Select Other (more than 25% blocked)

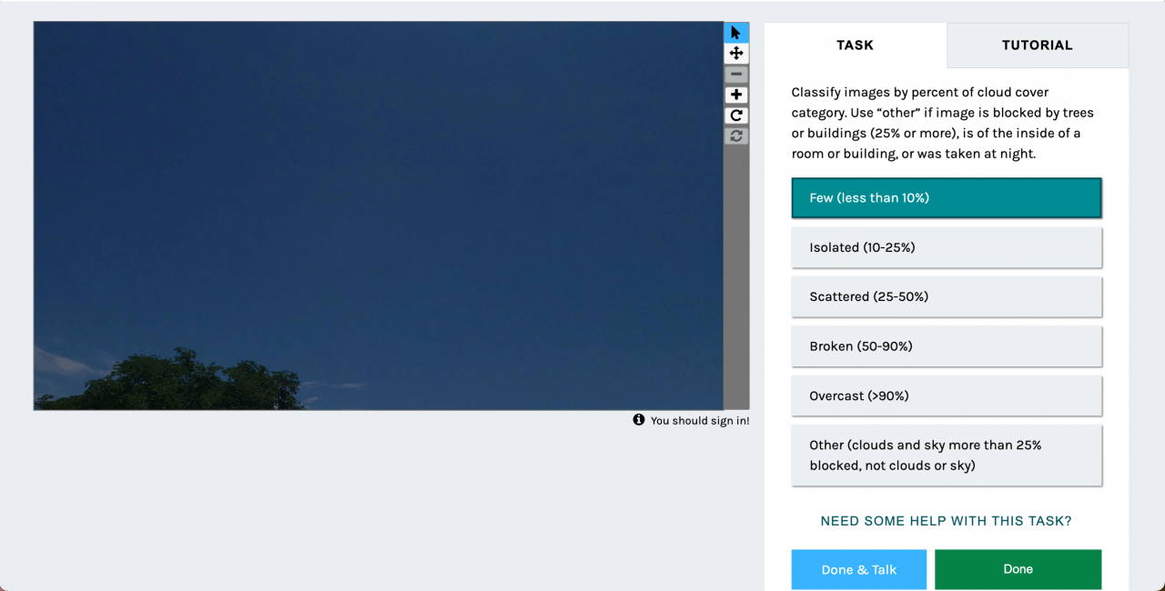947,456
